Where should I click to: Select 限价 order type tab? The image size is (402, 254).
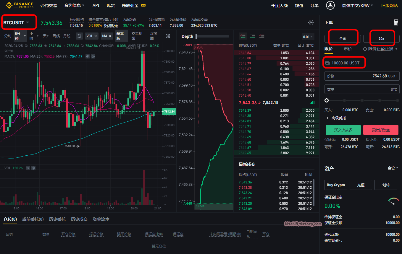coord(329,49)
